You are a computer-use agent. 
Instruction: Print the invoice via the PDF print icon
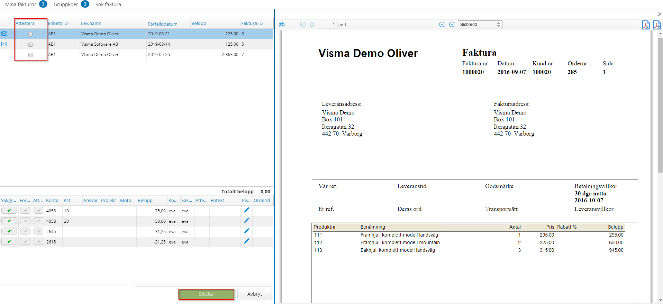646,25
